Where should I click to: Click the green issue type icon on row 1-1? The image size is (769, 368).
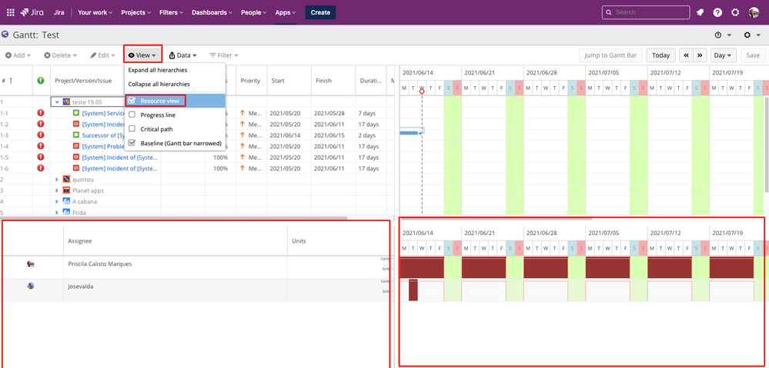[76, 113]
